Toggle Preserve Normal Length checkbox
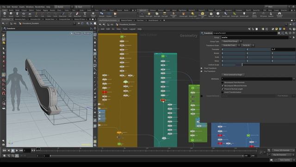The height and width of the screenshot is (167, 296). tap(222, 89)
